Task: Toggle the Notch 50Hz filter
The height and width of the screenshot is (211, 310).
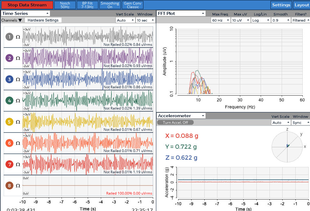Action: tap(65, 5)
